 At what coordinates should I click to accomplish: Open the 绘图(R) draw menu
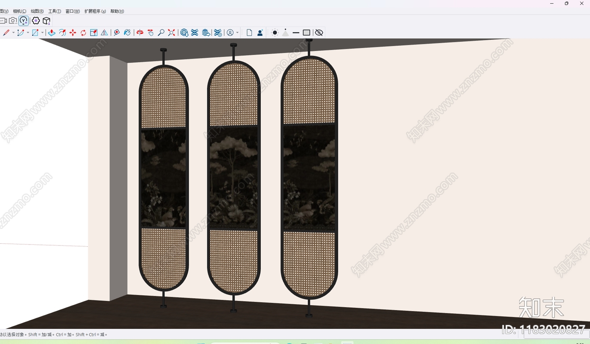pos(37,11)
